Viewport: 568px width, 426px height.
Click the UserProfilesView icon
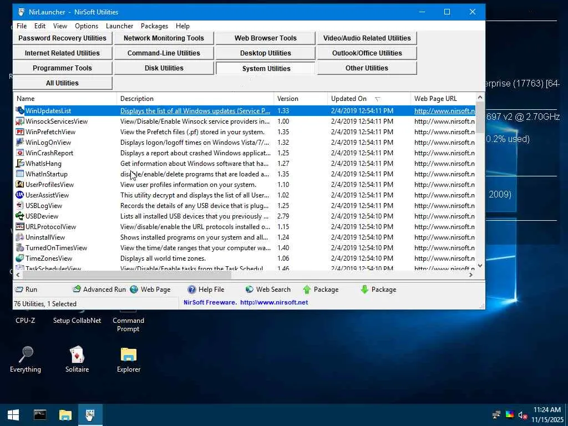(20, 184)
